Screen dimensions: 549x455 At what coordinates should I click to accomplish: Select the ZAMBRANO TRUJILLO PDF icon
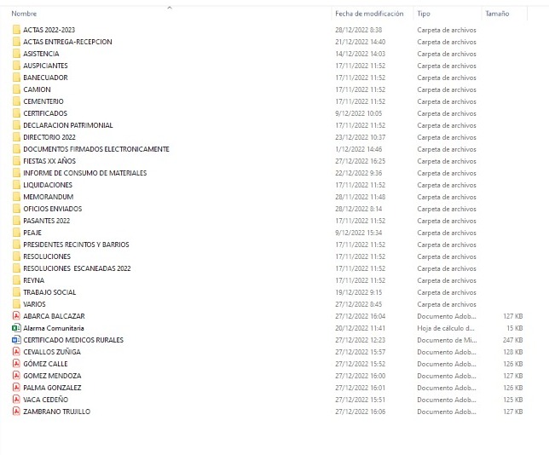[x=16, y=412]
